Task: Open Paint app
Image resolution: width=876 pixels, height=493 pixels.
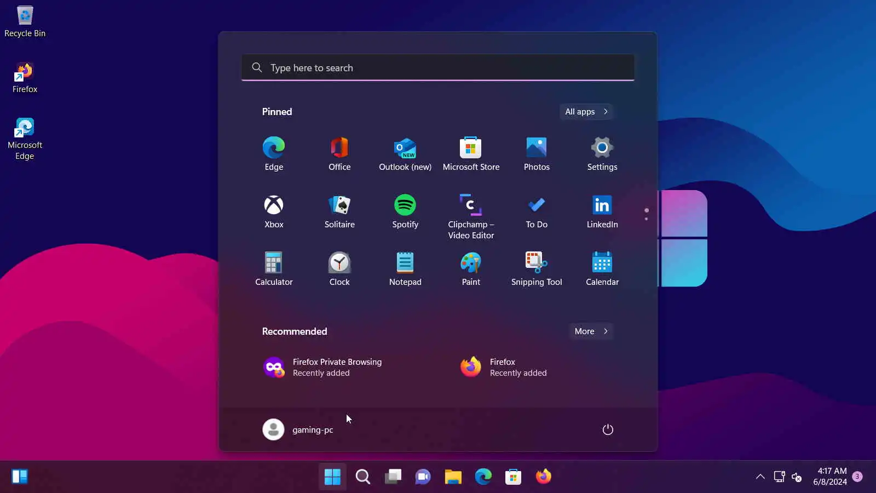Action: 471,269
